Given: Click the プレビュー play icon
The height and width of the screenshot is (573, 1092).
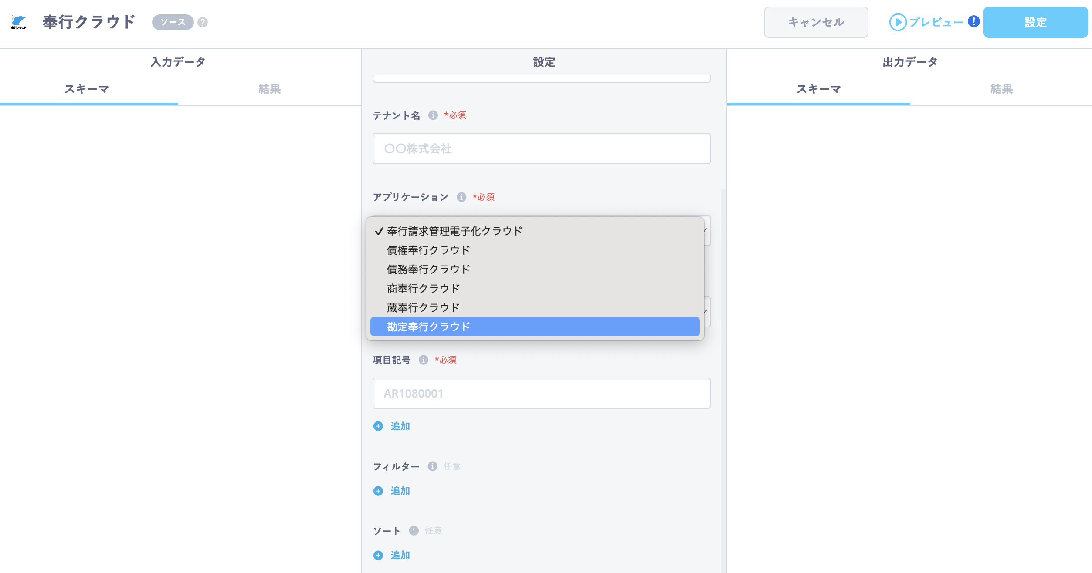Looking at the screenshot, I should 898,22.
